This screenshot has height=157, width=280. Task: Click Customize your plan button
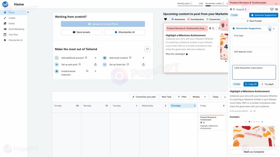(144, 97)
